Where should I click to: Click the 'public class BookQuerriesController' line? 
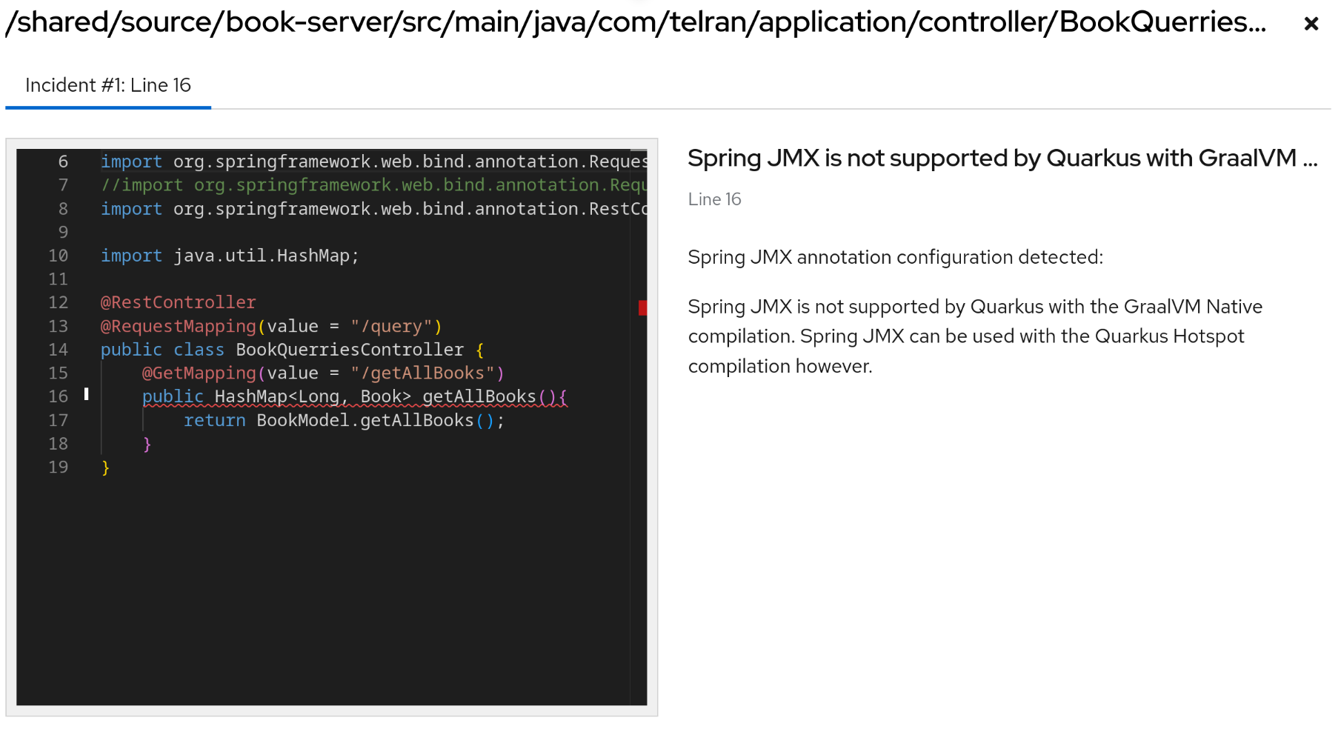(292, 350)
